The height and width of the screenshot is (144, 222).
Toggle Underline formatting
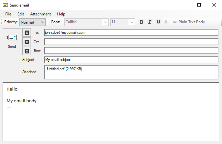158,22
